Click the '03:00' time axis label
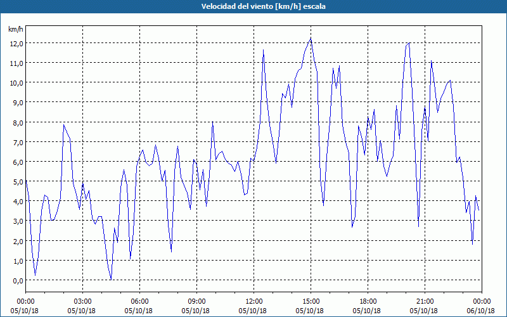Viewport: 507px width, 317px height. pyautogui.click(x=82, y=302)
